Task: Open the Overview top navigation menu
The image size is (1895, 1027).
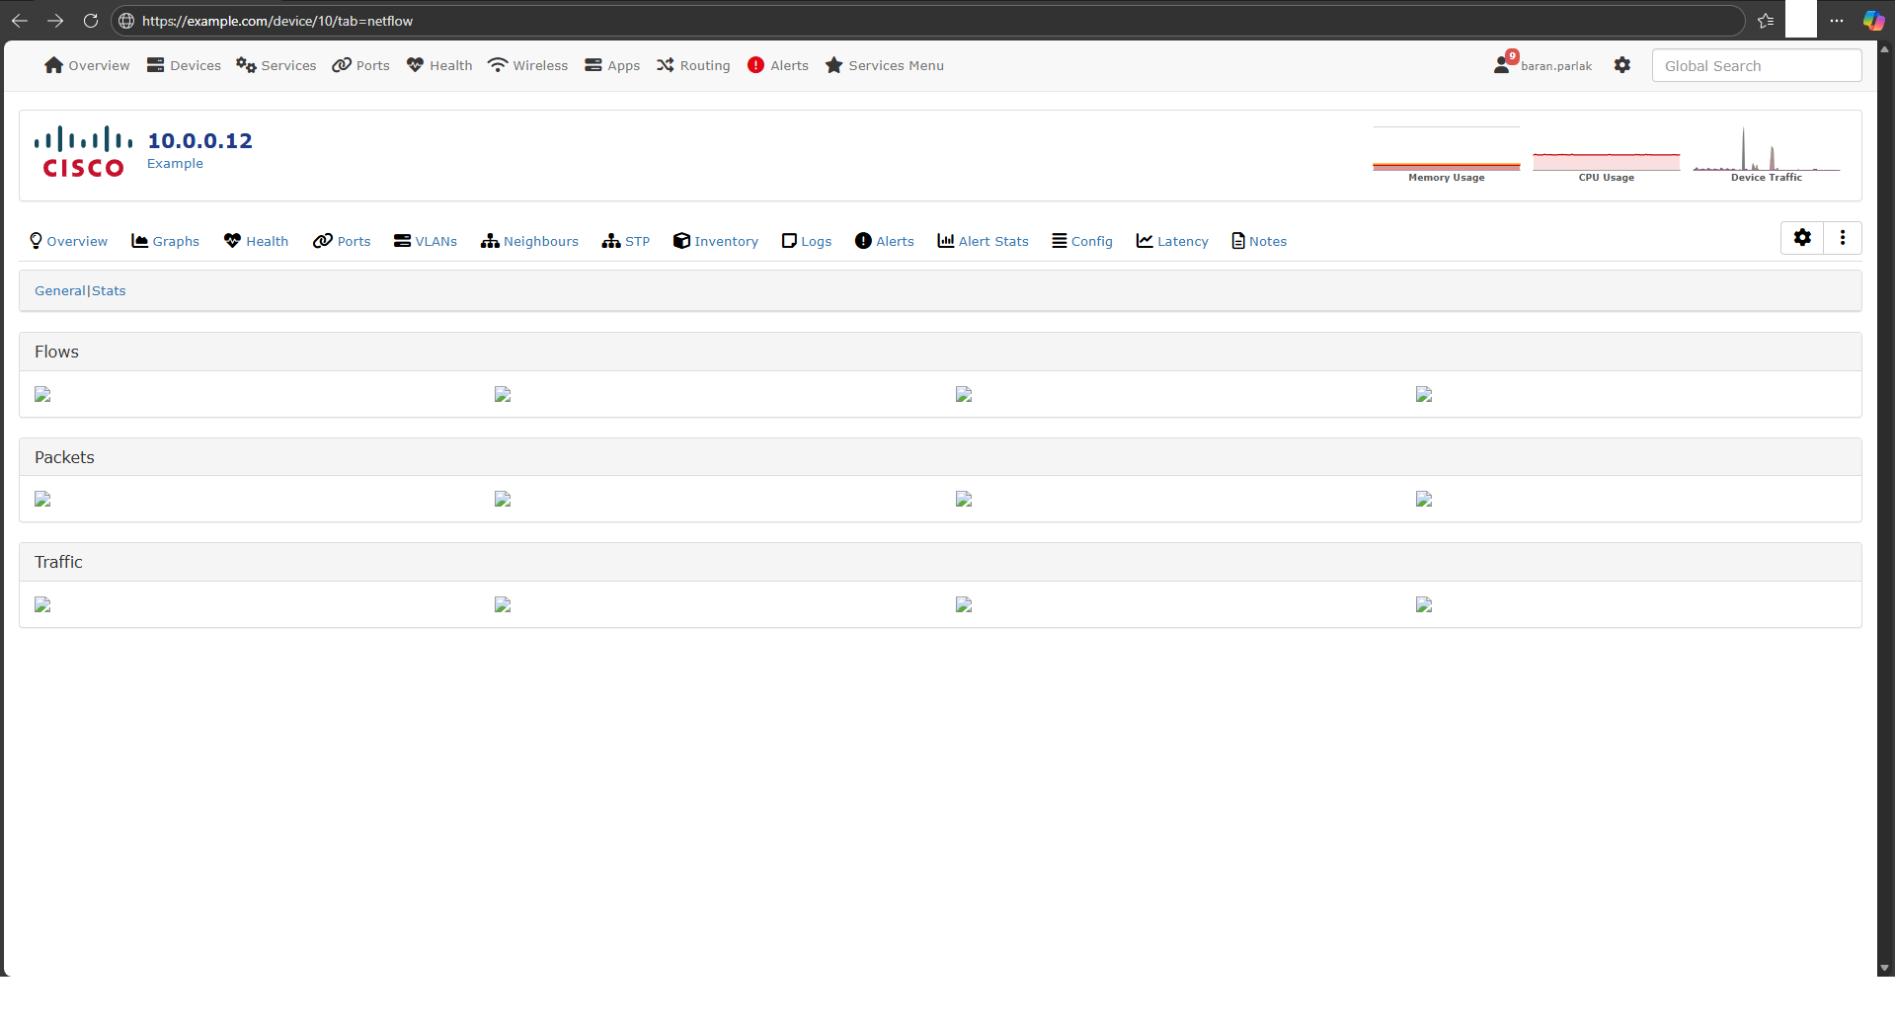Action: 87,65
